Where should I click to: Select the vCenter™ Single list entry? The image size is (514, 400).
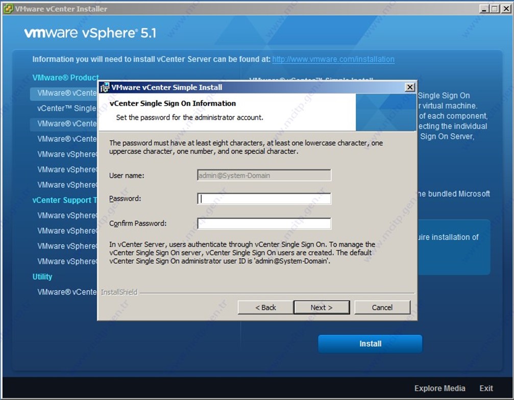tap(67, 109)
